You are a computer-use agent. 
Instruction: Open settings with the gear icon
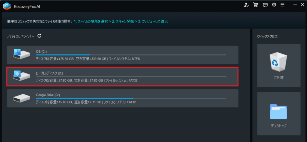[x=274, y=5]
